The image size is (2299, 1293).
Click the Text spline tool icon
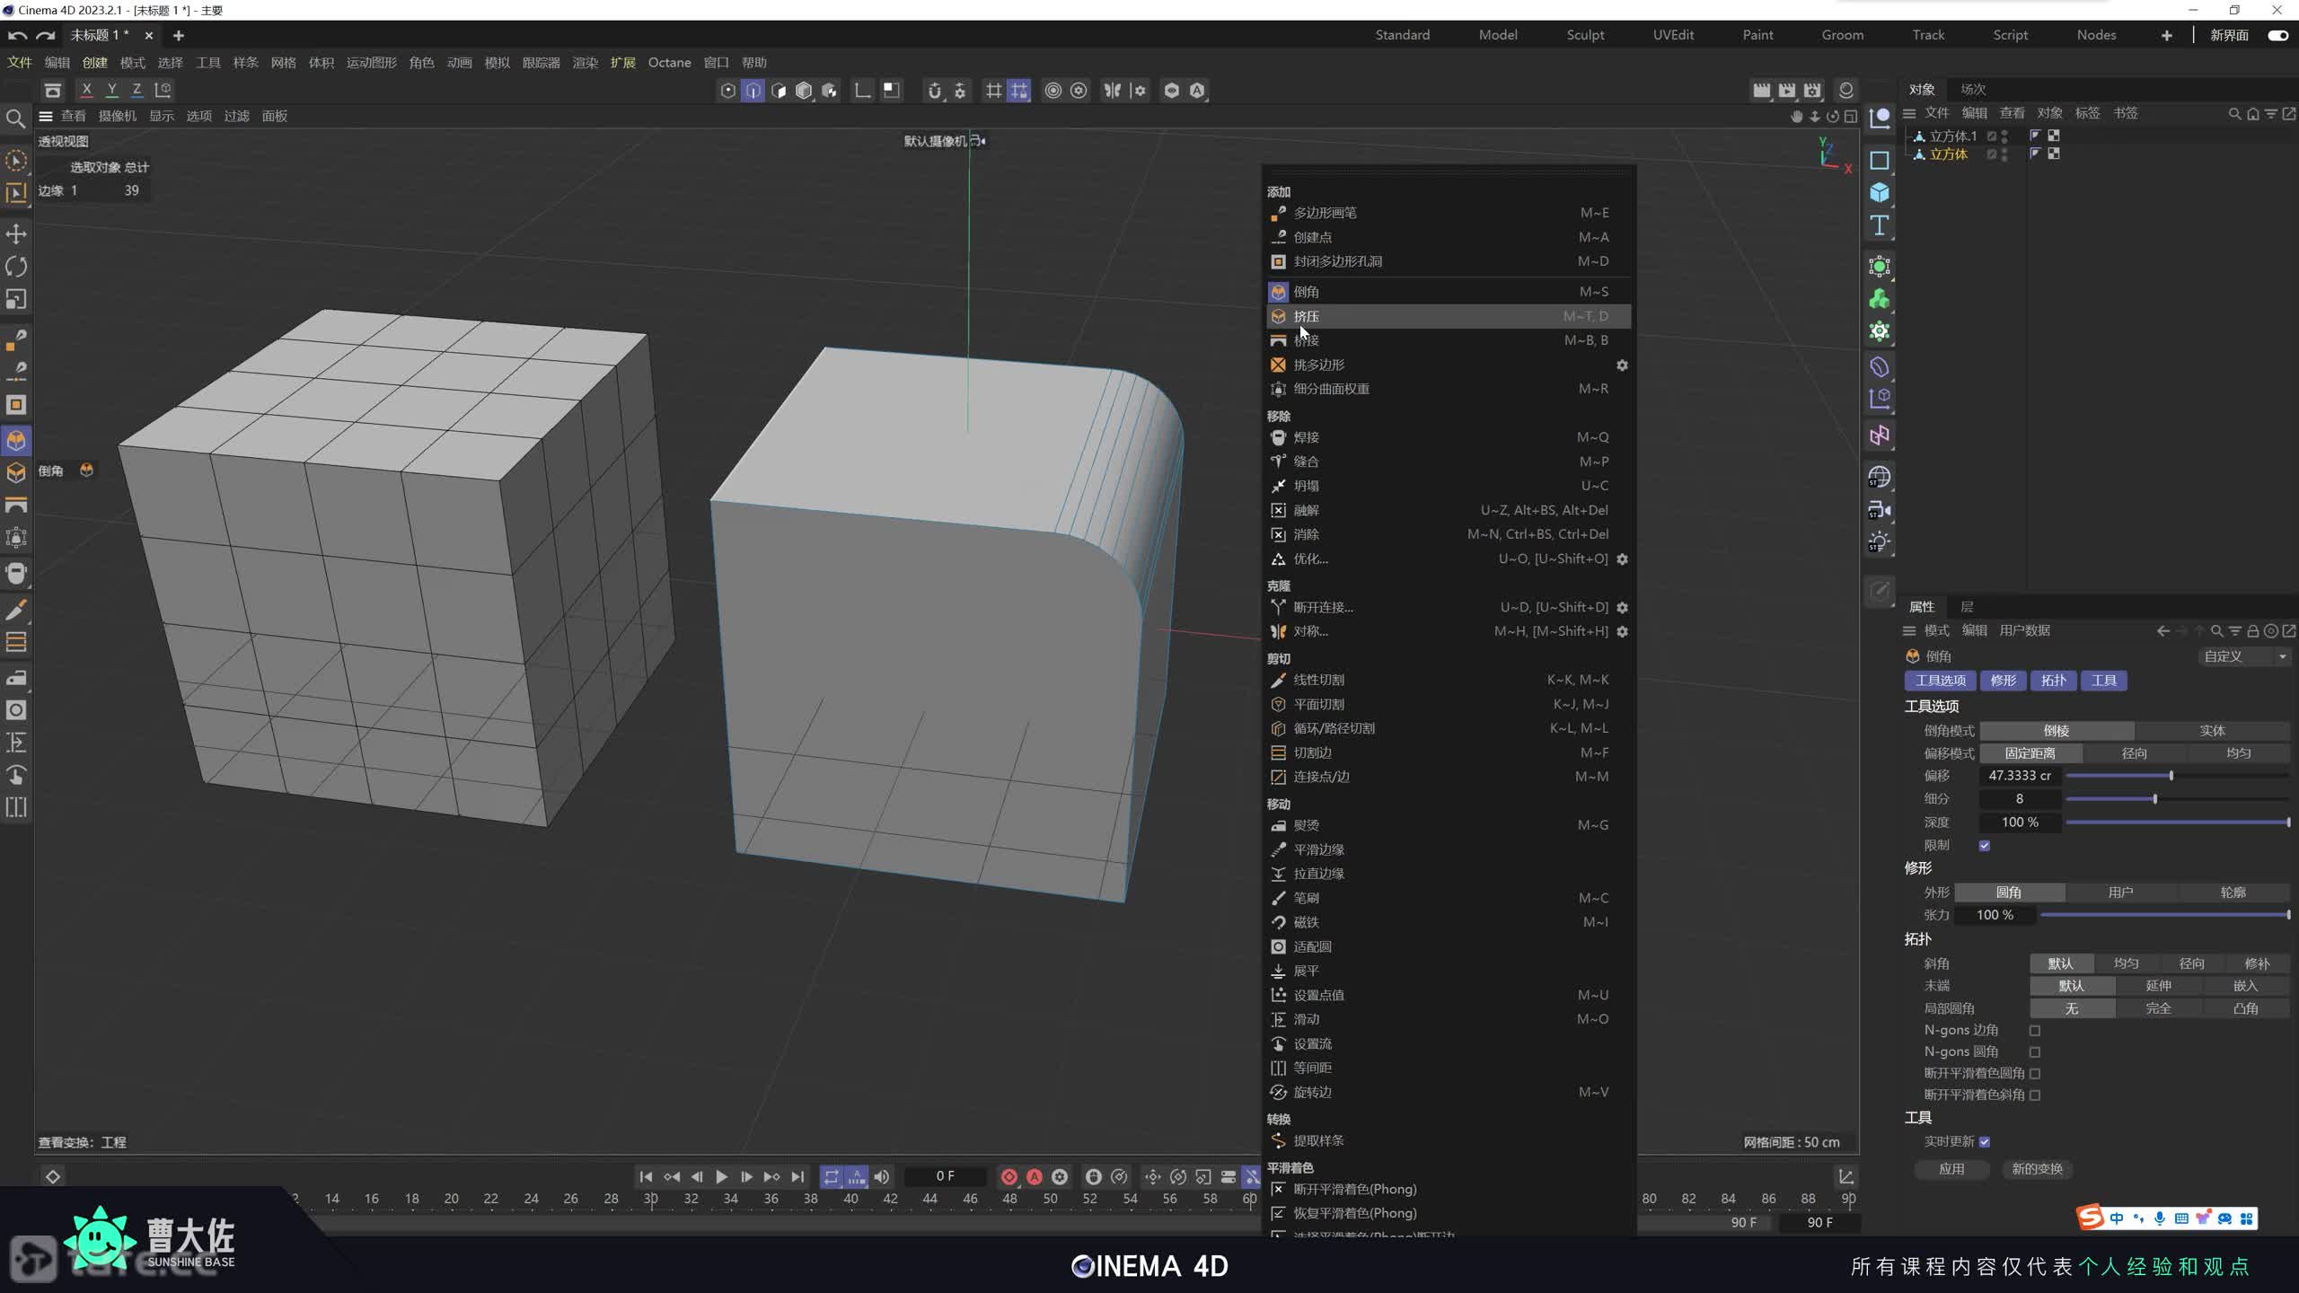point(1880,225)
